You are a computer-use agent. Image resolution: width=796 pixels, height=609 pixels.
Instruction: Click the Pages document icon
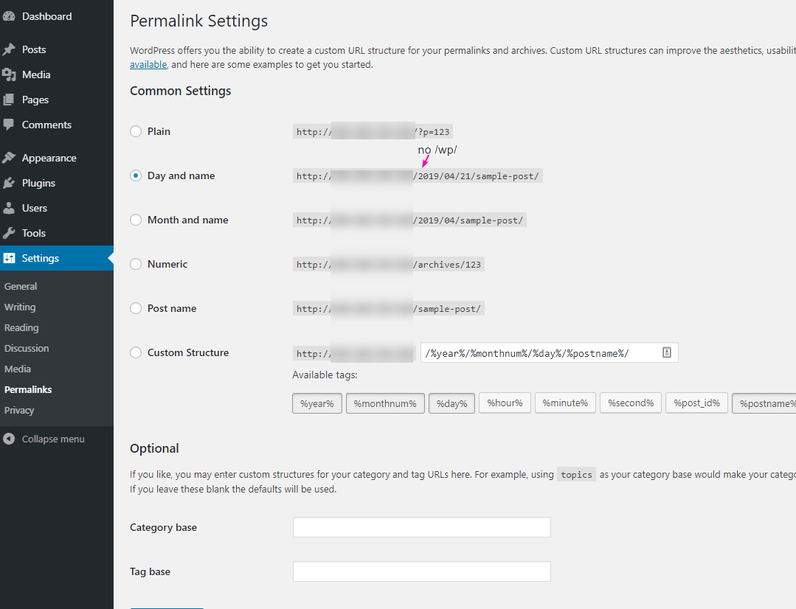[x=9, y=100]
